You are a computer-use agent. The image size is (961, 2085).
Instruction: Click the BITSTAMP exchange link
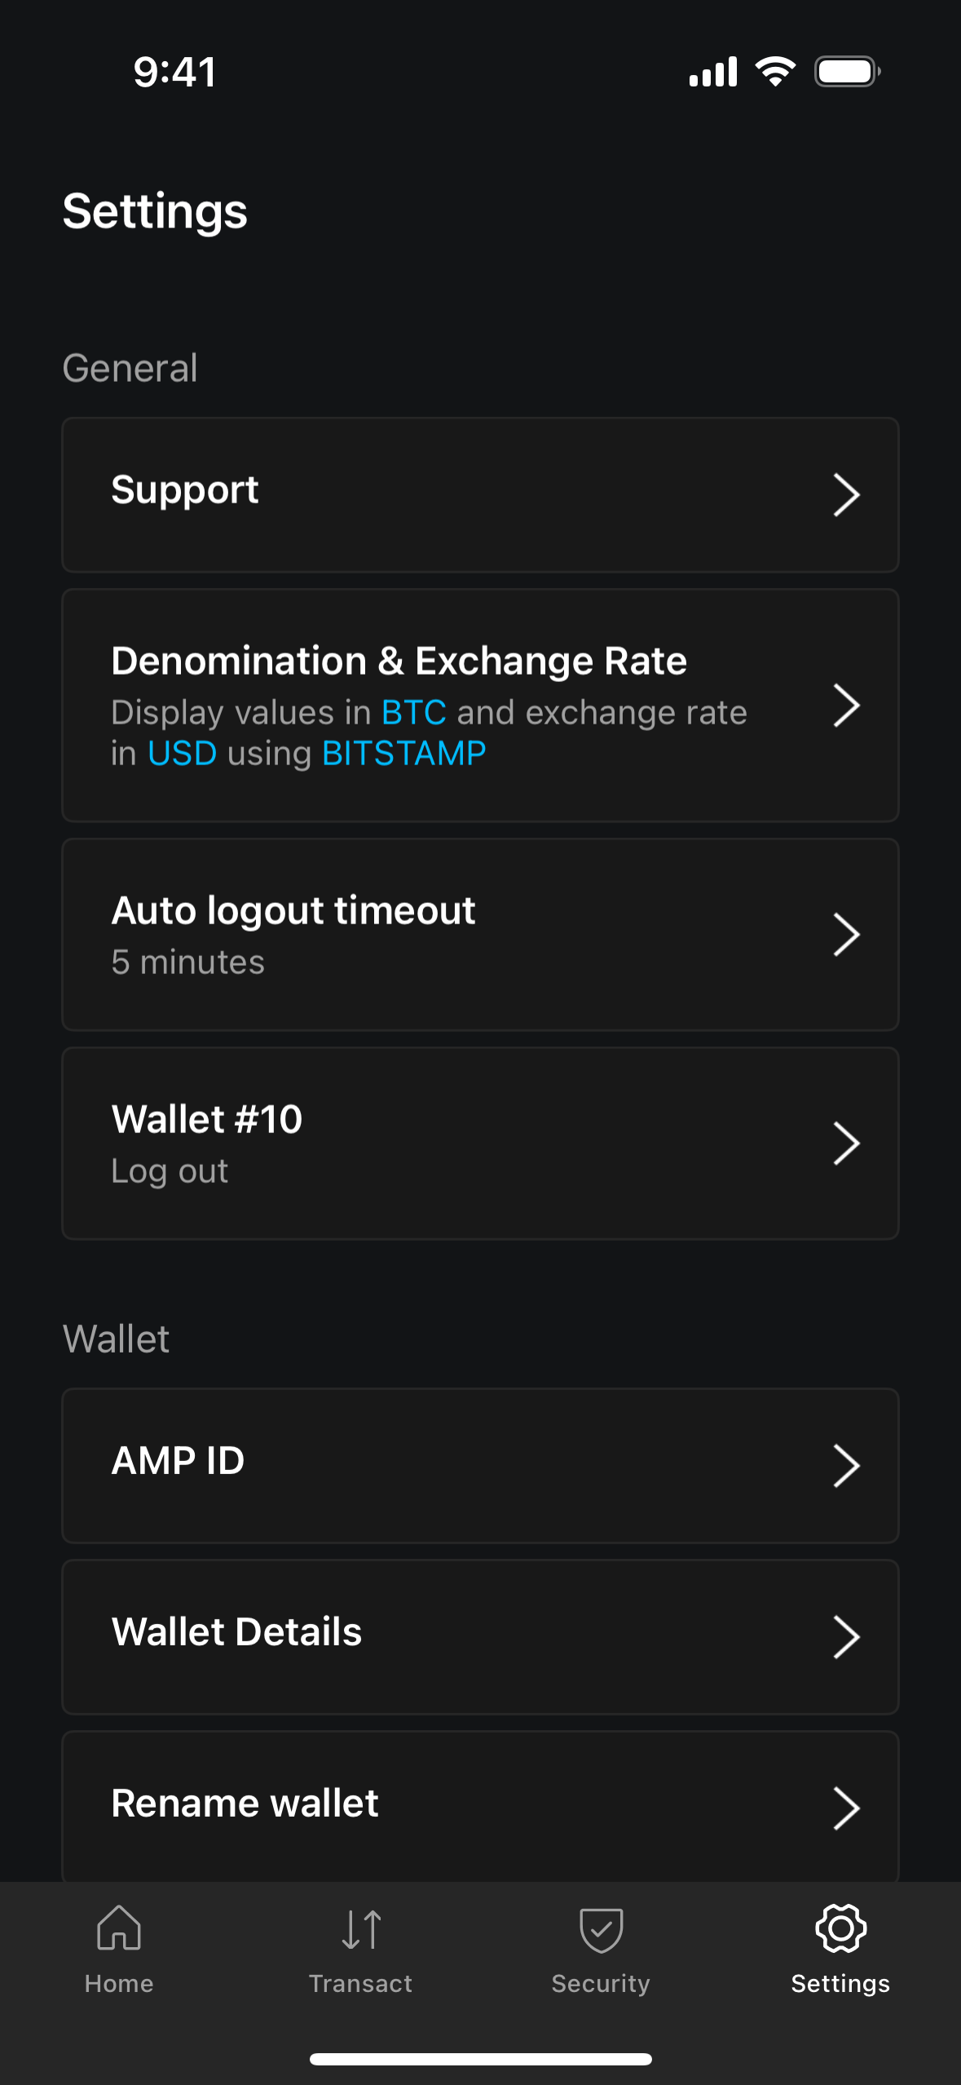click(x=404, y=754)
